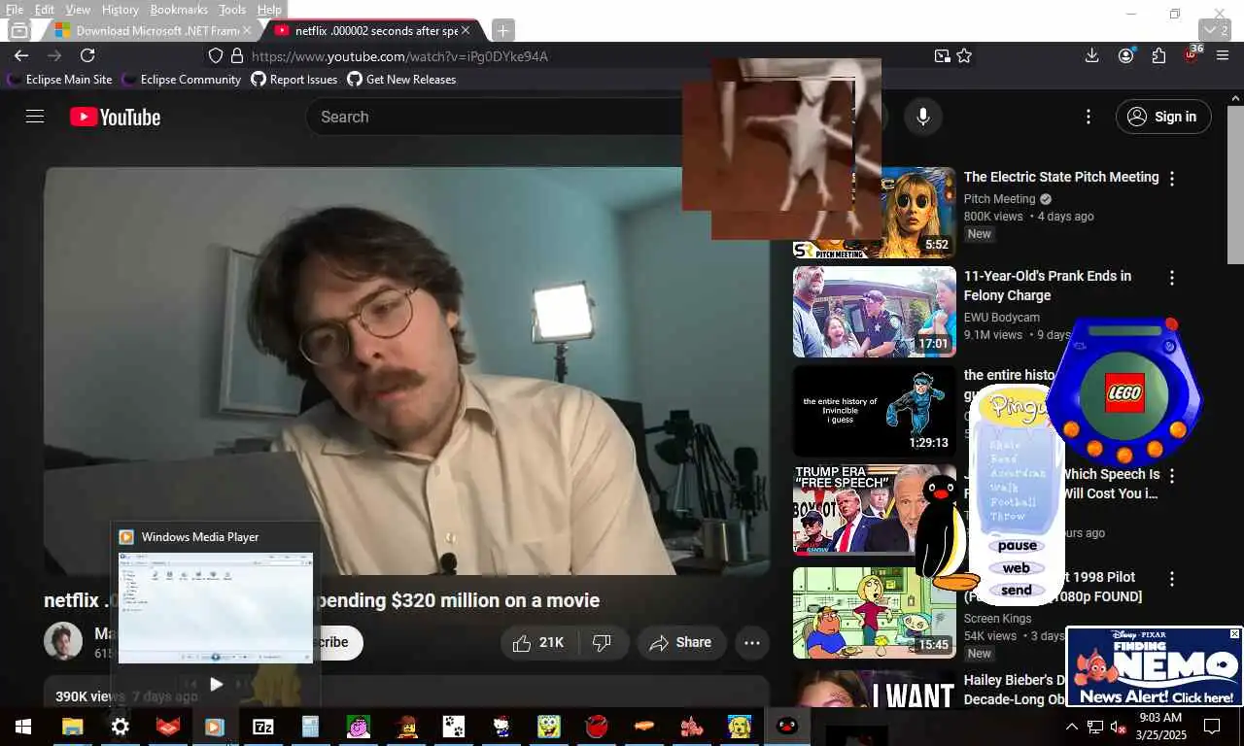Click the Pingu send button
Screen dimensions: 1244x746
pyautogui.click(x=1017, y=591)
